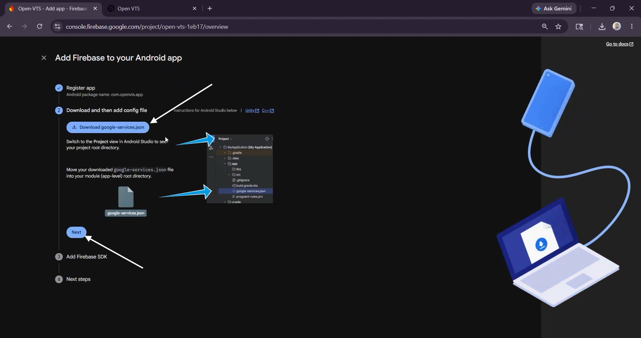Close the Add Firebase to Android app wizard
Screen dimensions: 641x338
click(44, 58)
